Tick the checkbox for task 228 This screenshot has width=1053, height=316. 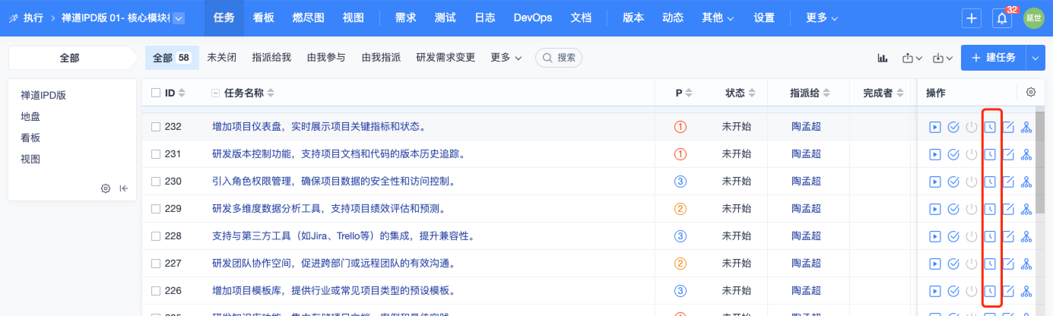coord(156,236)
